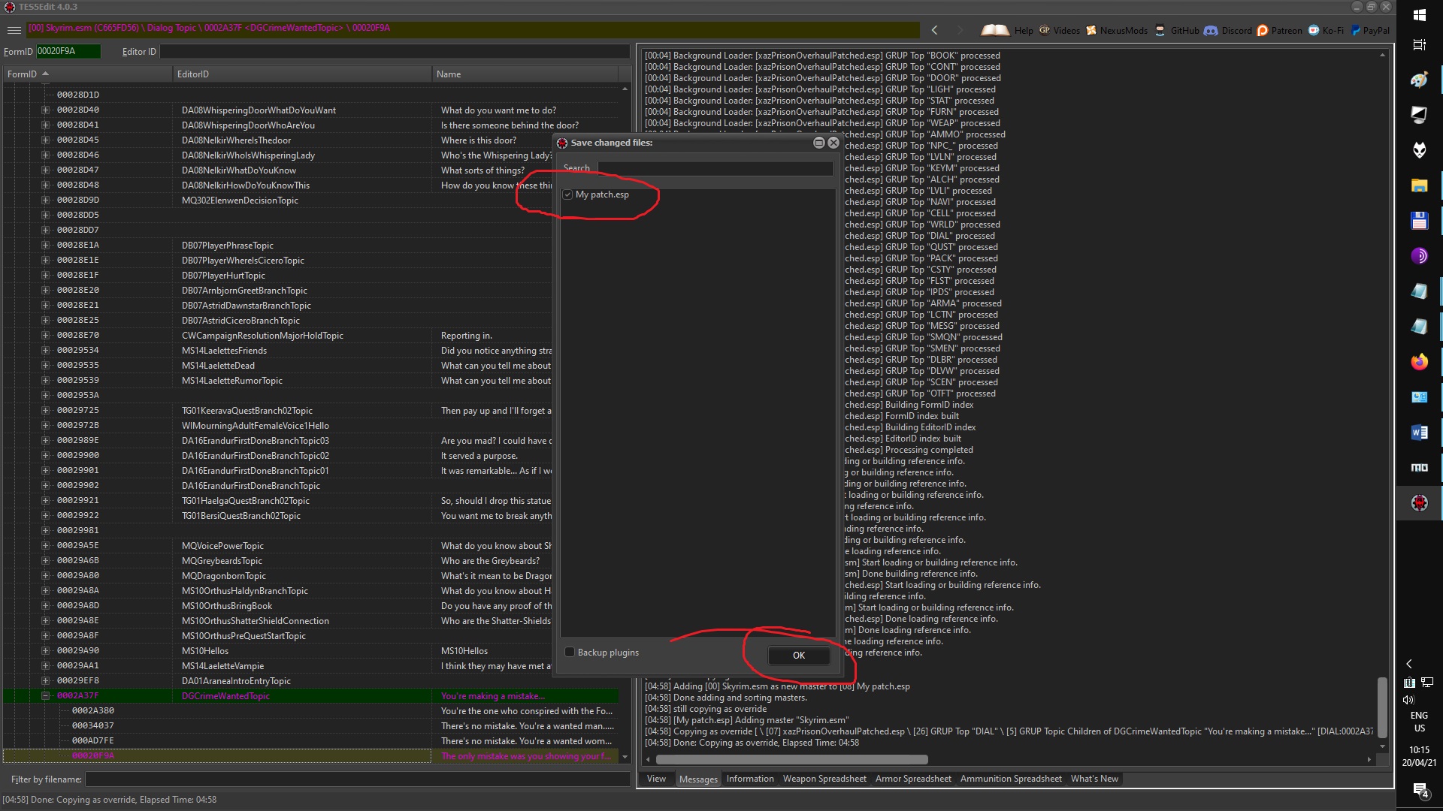Focus the Search field in dialog
The image size is (1443, 811).
(x=715, y=168)
